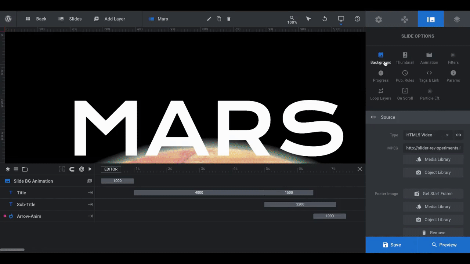Open the Filters slide option
470x264 pixels.
(x=453, y=58)
